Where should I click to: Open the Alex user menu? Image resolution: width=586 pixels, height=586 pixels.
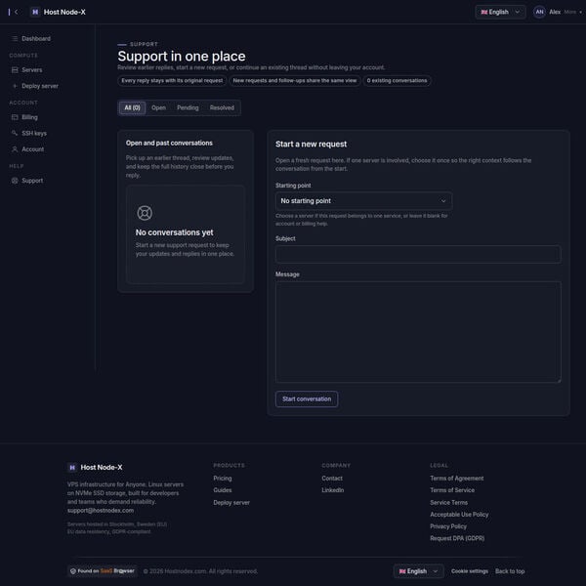(x=558, y=12)
